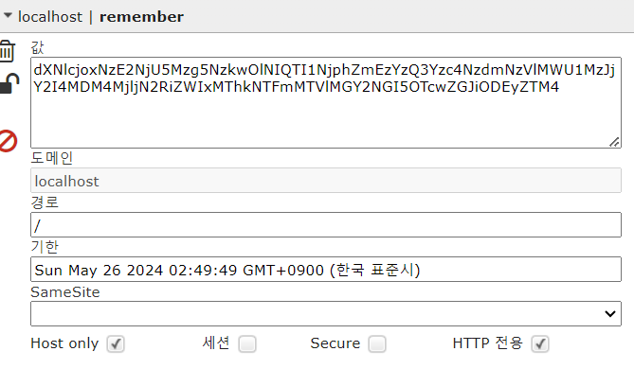Viewport: 634px width, 369px height.
Task: Click the red block cookie icon
Action: (8, 141)
